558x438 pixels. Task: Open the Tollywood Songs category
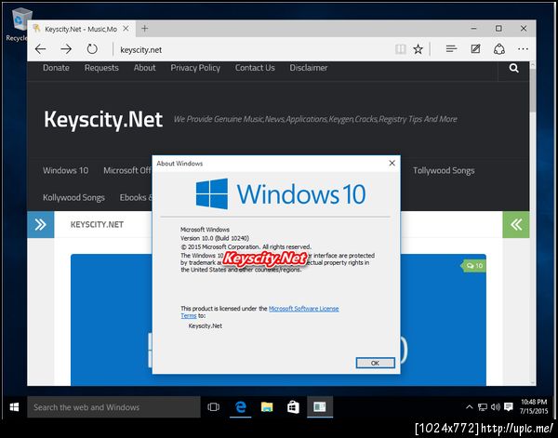(x=444, y=171)
